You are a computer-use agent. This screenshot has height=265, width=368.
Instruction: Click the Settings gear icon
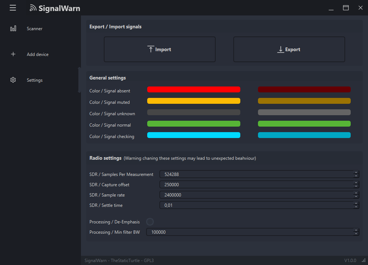click(13, 80)
